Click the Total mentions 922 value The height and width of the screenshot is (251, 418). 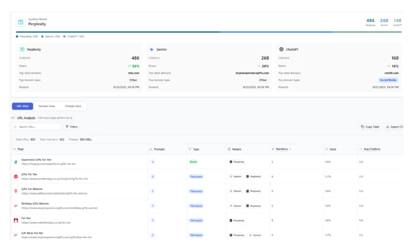[x=62, y=140]
